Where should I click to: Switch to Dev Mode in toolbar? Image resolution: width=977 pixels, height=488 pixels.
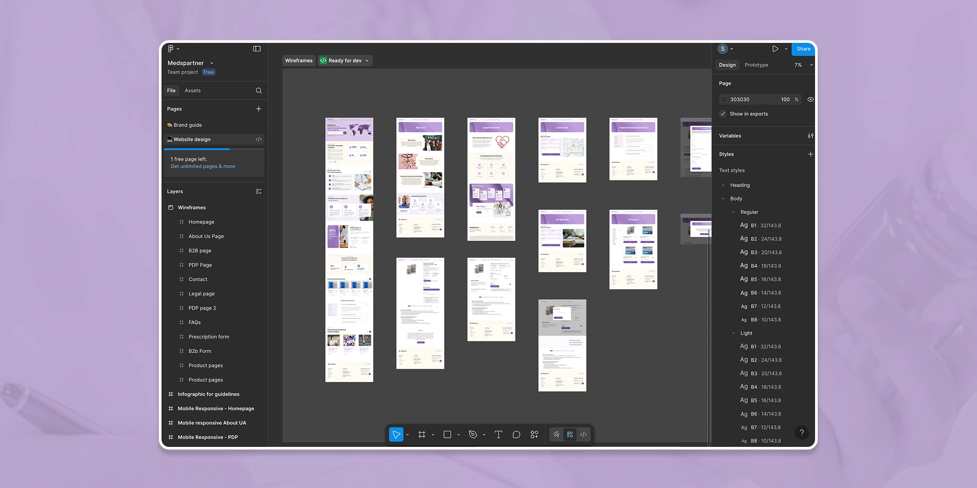click(584, 435)
